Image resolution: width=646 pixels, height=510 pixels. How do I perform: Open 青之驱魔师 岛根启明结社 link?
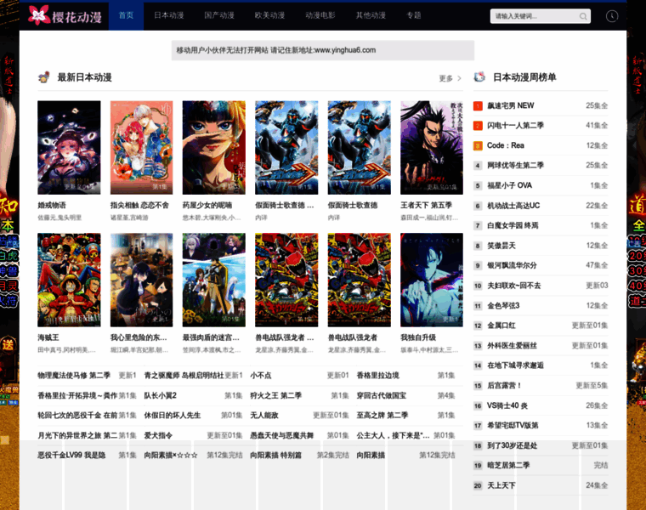click(x=184, y=376)
